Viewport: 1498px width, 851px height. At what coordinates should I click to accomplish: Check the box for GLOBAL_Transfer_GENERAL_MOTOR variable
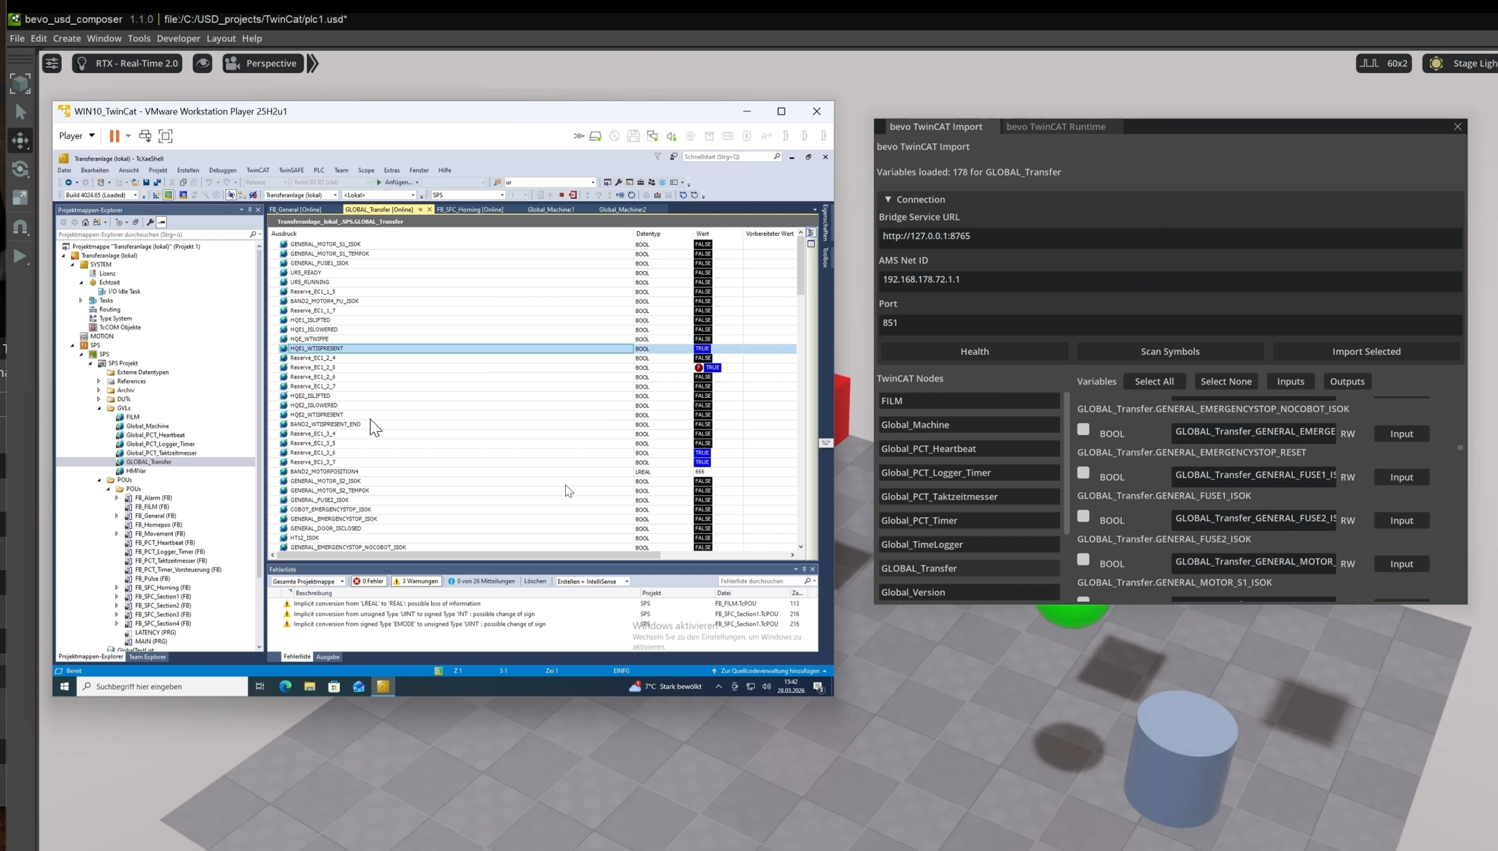pos(1083,560)
